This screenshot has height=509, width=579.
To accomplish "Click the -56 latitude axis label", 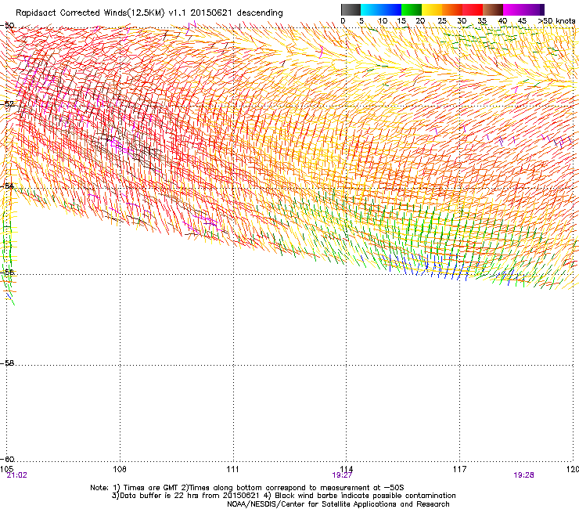I will click(7, 272).
